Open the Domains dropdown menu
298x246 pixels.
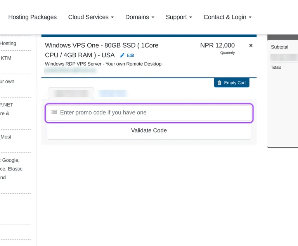[140, 17]
